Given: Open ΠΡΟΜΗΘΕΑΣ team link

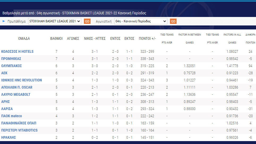Looking at the screenshot, I should 11,59.
